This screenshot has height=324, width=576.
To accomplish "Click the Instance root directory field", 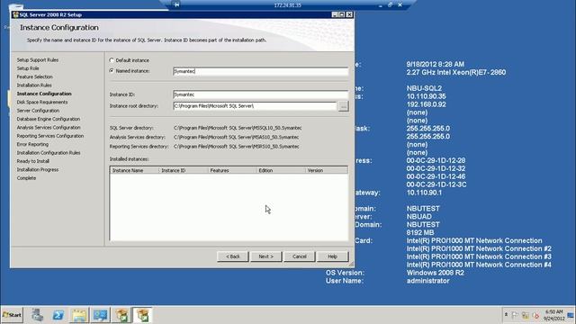I will click(x=255, y=106).
